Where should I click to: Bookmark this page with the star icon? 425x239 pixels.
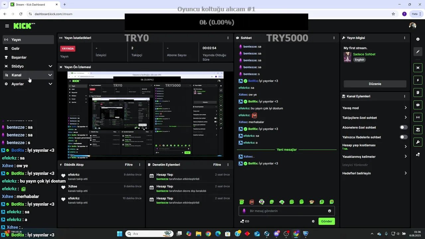(x=393, y=14)
